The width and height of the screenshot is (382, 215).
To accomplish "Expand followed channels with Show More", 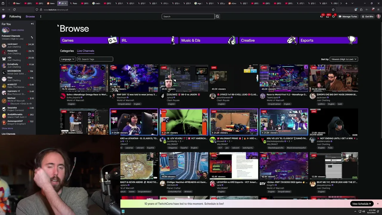I will click(x=7, y=128).
